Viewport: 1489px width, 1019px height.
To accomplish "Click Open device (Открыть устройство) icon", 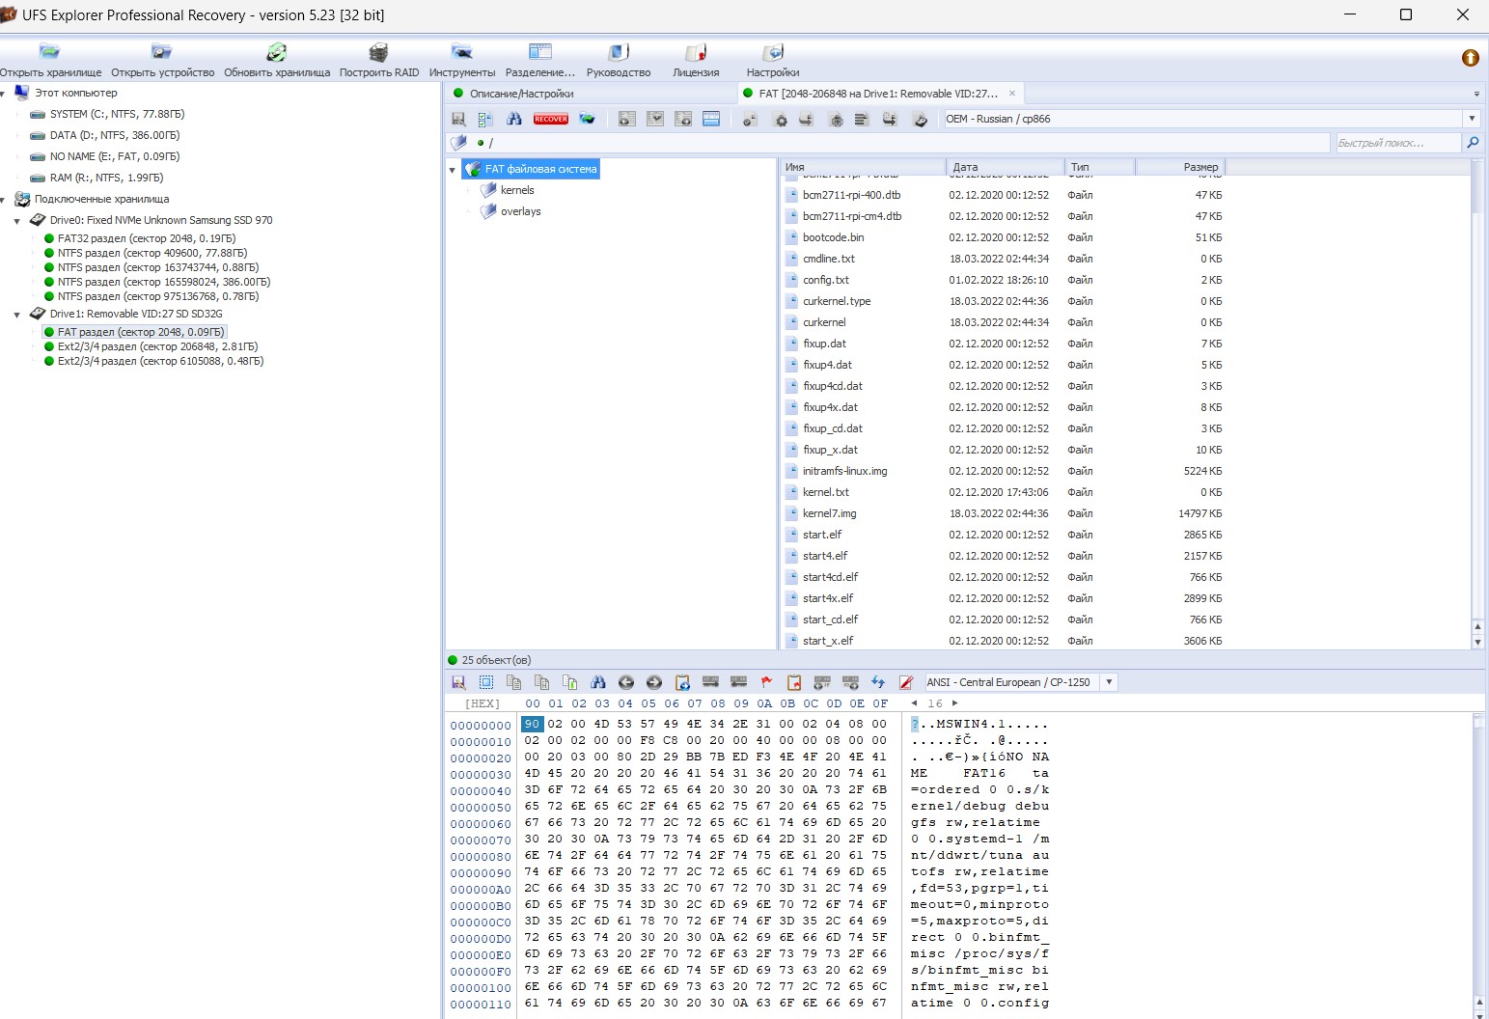I will coord(162,52).
